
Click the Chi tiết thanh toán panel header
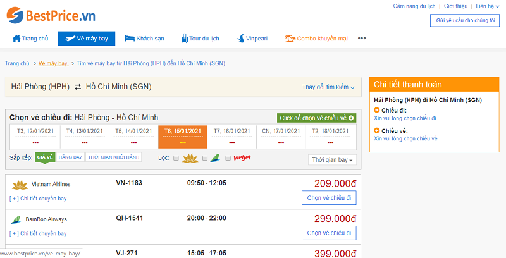pyautogui.click(x=435, y=85)
